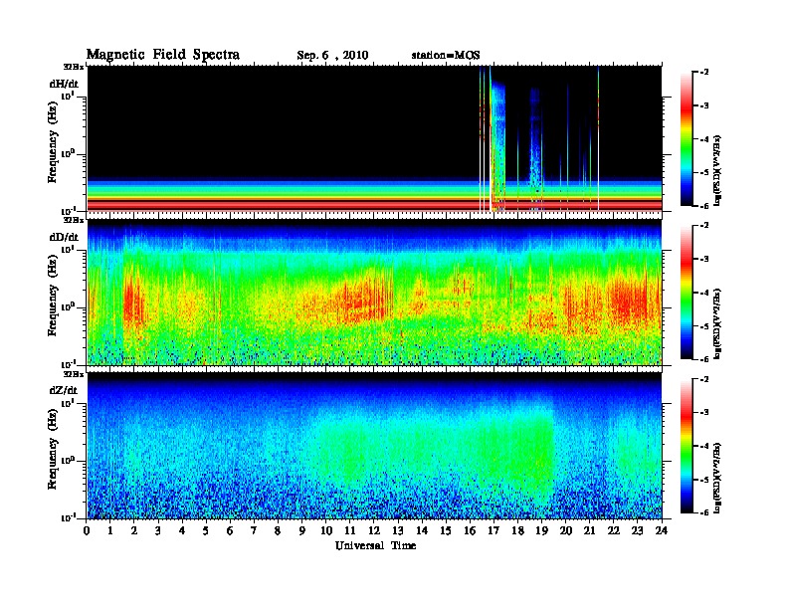Click the color bar beside the dH/dt panel

(x=686, y=139)
